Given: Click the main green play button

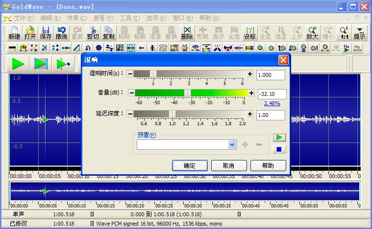Looking at the screenshot, I should [x=18, y=64].
